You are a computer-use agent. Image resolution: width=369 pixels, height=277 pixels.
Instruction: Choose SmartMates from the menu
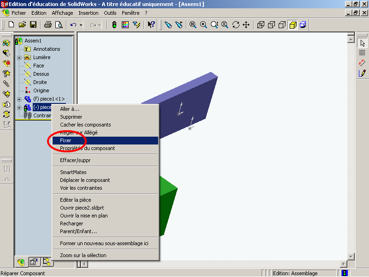105,172
